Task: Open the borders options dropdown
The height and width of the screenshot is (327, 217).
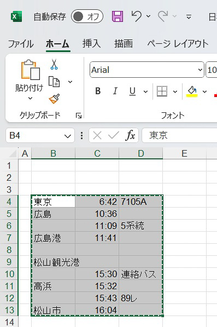Action: 175,91
